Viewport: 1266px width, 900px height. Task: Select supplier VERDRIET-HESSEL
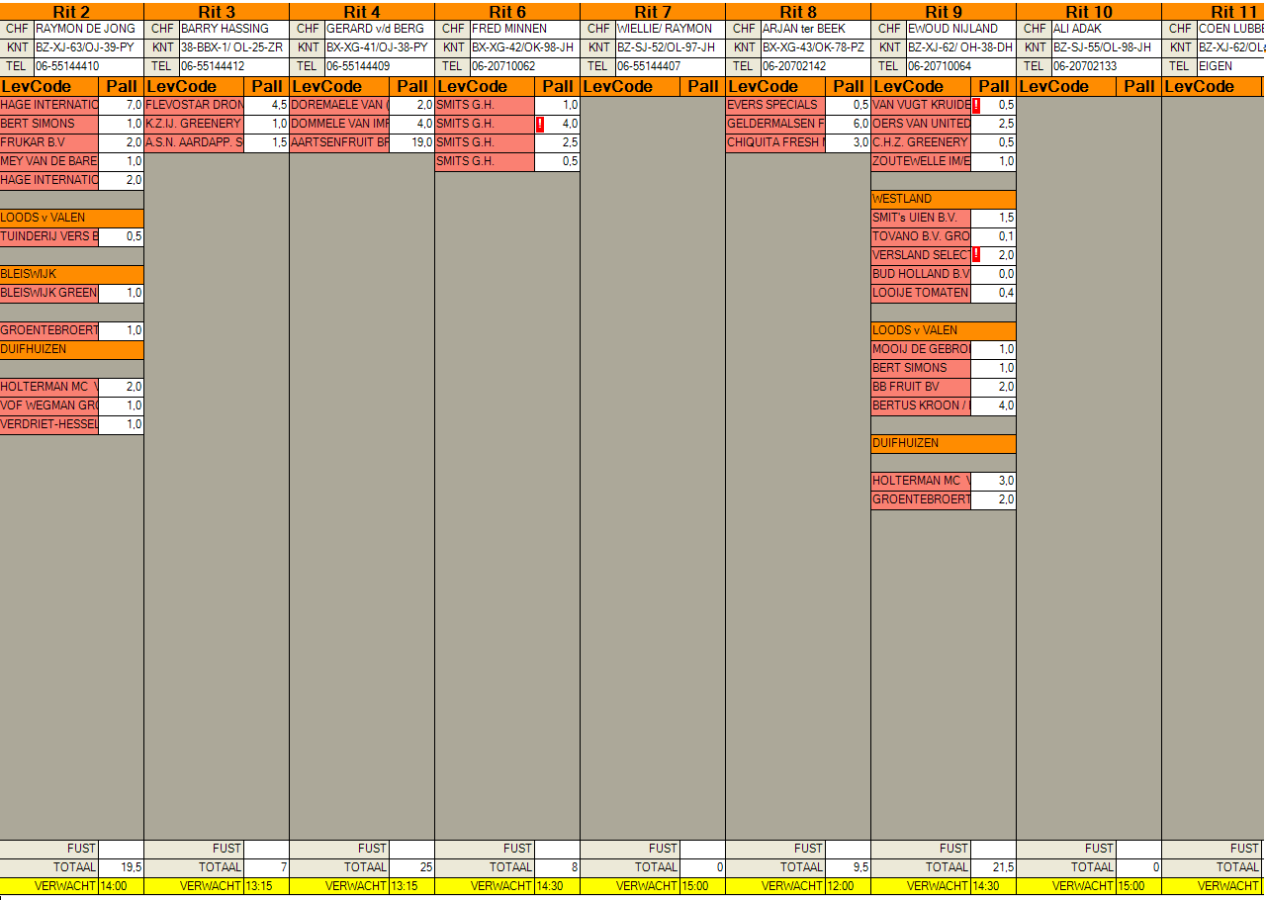(49, 425)
